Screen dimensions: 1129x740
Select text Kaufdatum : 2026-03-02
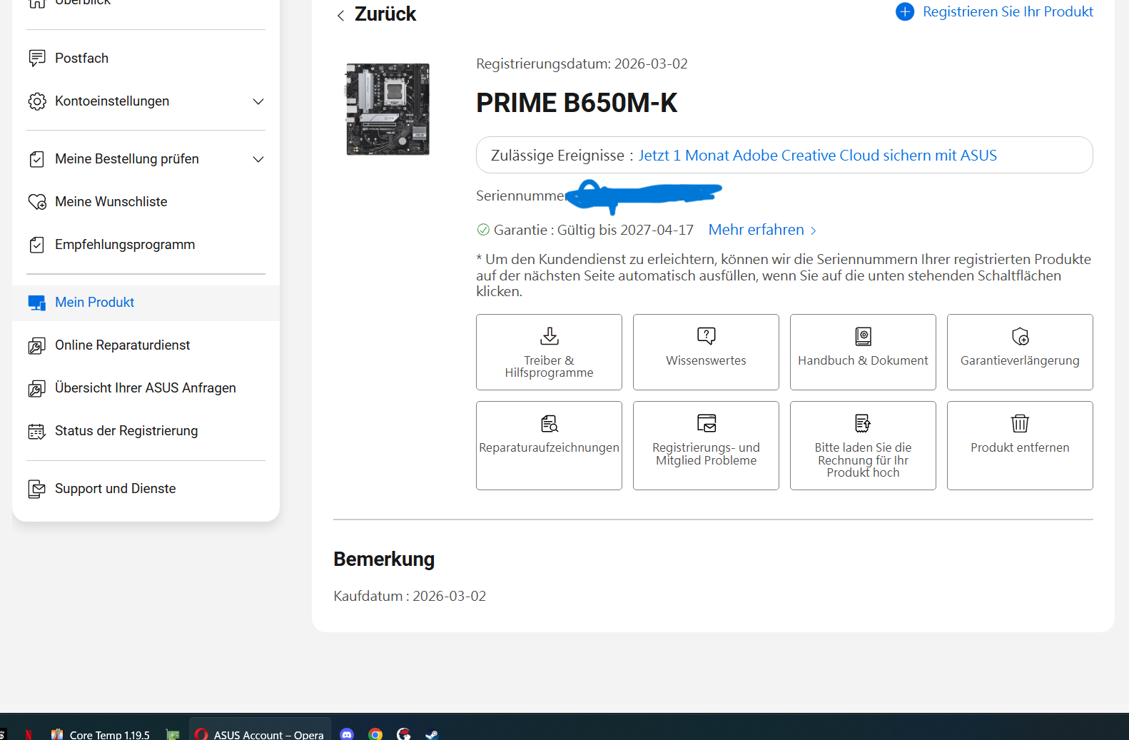[410, 596]
